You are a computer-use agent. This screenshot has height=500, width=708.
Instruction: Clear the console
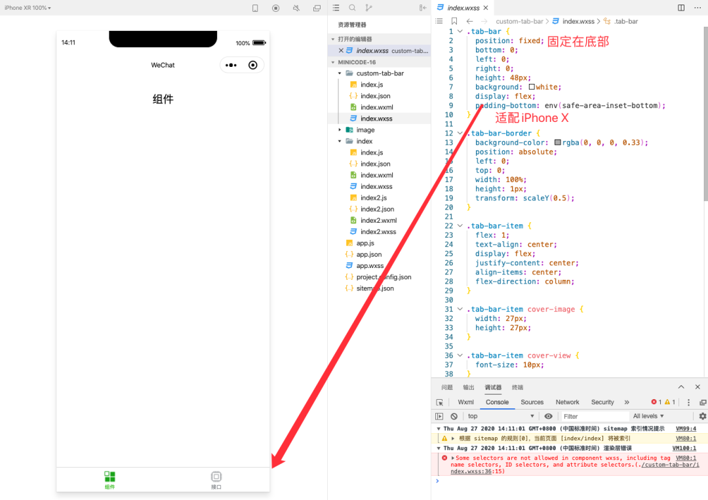point(454,417)
